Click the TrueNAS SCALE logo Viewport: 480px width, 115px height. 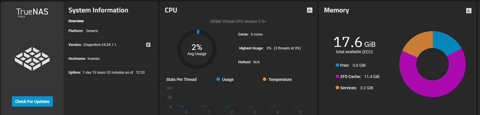32,12
